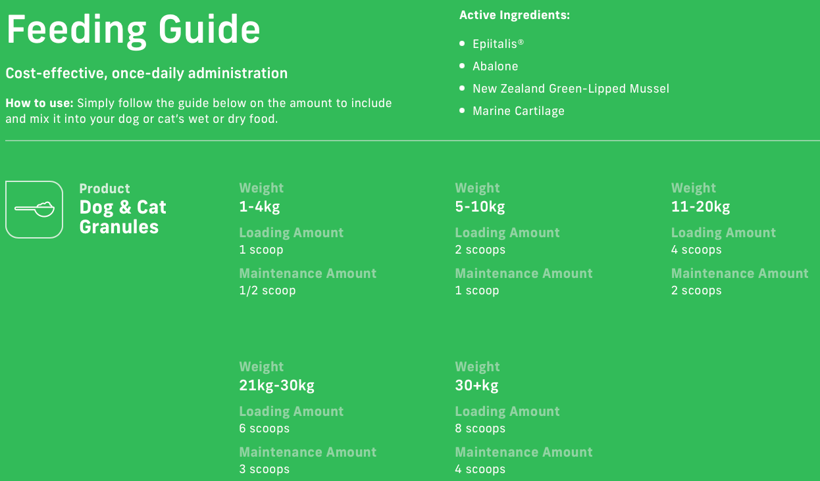Select New Zealand Green-Lipped Mussel ingredient
820x481 pixels.
coord(571,89)
